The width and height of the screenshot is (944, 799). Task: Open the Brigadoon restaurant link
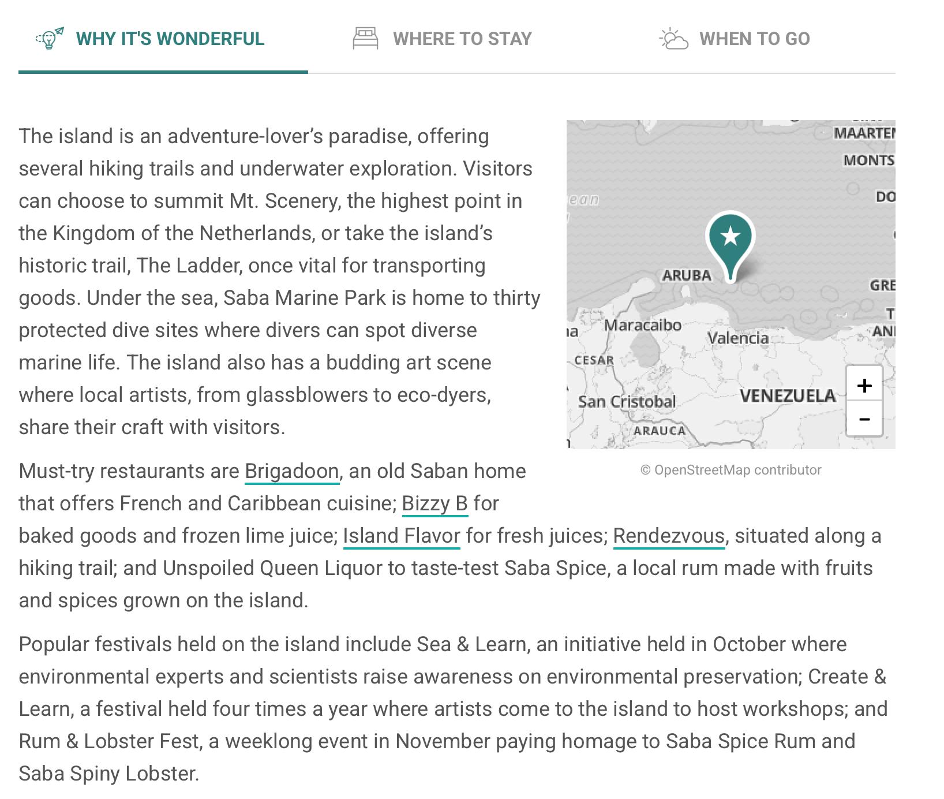(x=291, y=471)
